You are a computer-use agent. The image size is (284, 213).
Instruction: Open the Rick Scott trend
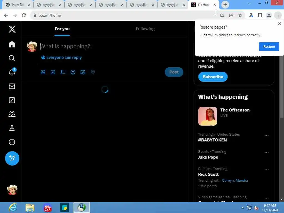[x=208, y=174]
